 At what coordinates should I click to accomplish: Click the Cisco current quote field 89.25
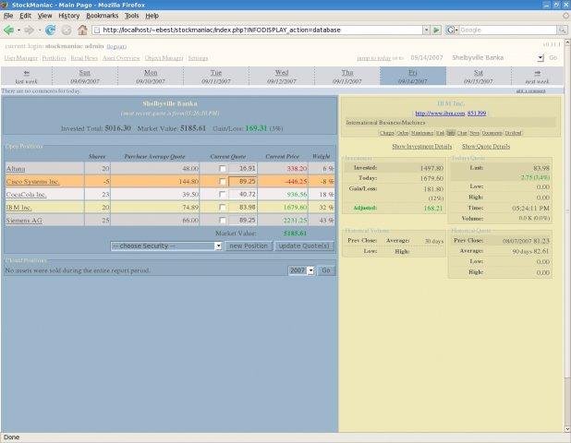click(x=242, y=181)
